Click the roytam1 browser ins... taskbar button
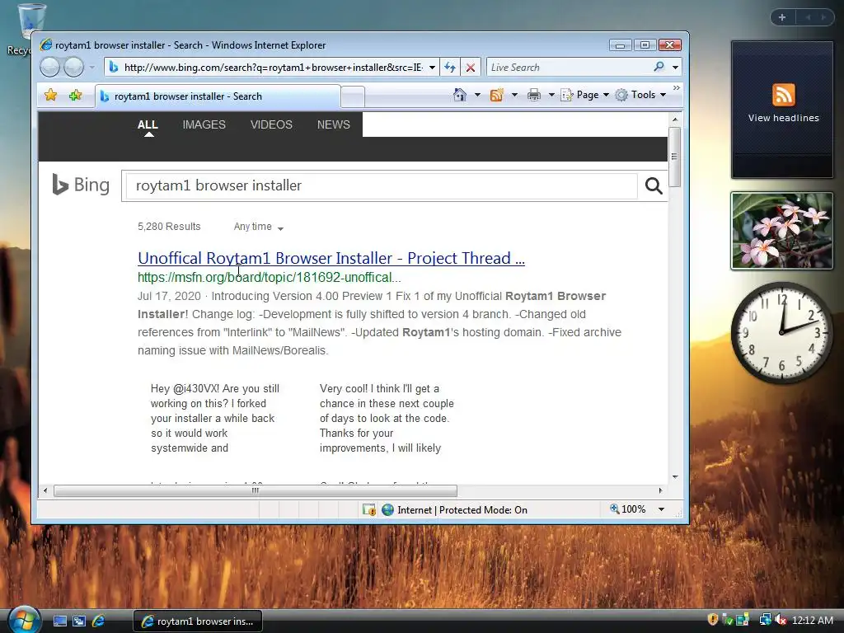Image resolution: width=844 pixels, height=633 pixels. pos(198,621)
